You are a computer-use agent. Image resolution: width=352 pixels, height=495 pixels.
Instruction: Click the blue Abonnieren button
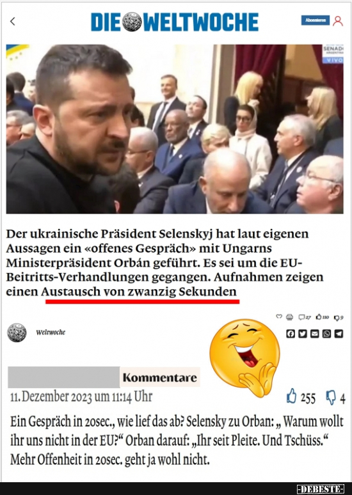pos(315,20)
